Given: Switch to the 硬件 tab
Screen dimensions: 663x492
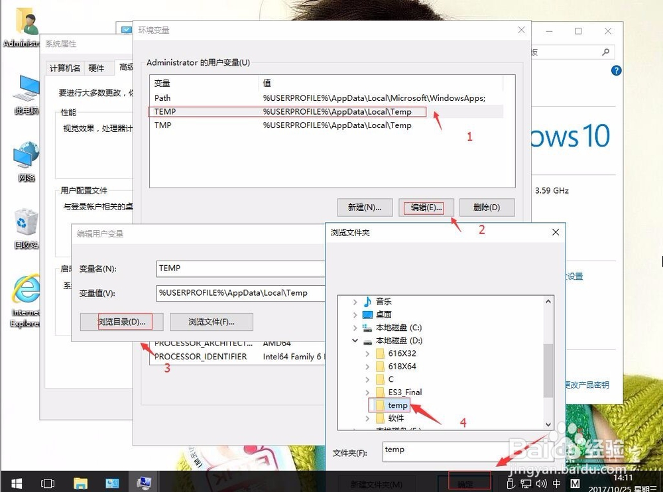Looking at the screenshot, I should click(x=96, y=67).
